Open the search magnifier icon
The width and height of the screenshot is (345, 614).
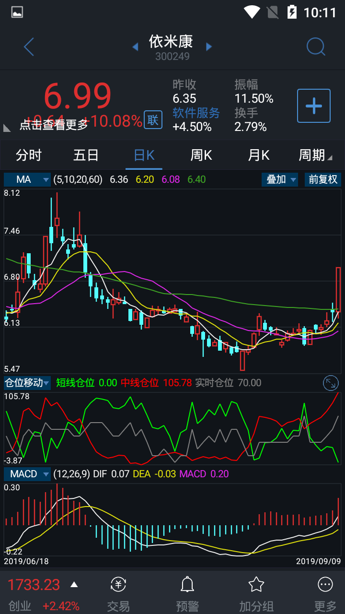coord(316,47)
